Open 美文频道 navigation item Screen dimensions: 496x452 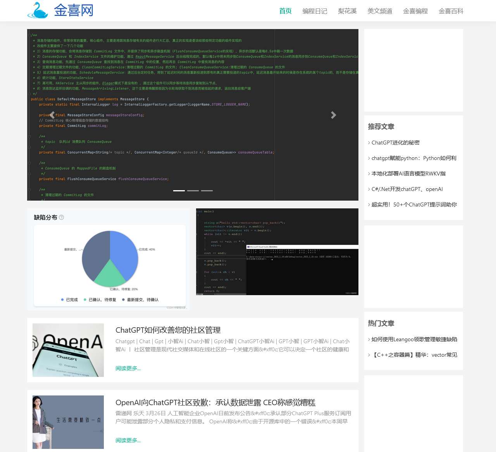(x=380, y=11)
